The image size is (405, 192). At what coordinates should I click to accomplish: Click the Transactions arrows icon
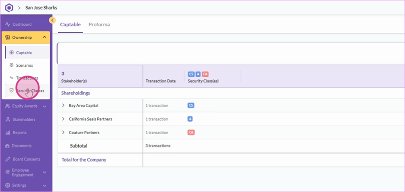(x=11, y=78)
